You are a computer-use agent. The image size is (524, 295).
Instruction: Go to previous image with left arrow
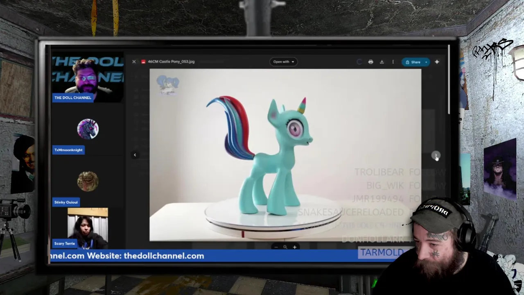pyautogui.click(x=135, y=155)
